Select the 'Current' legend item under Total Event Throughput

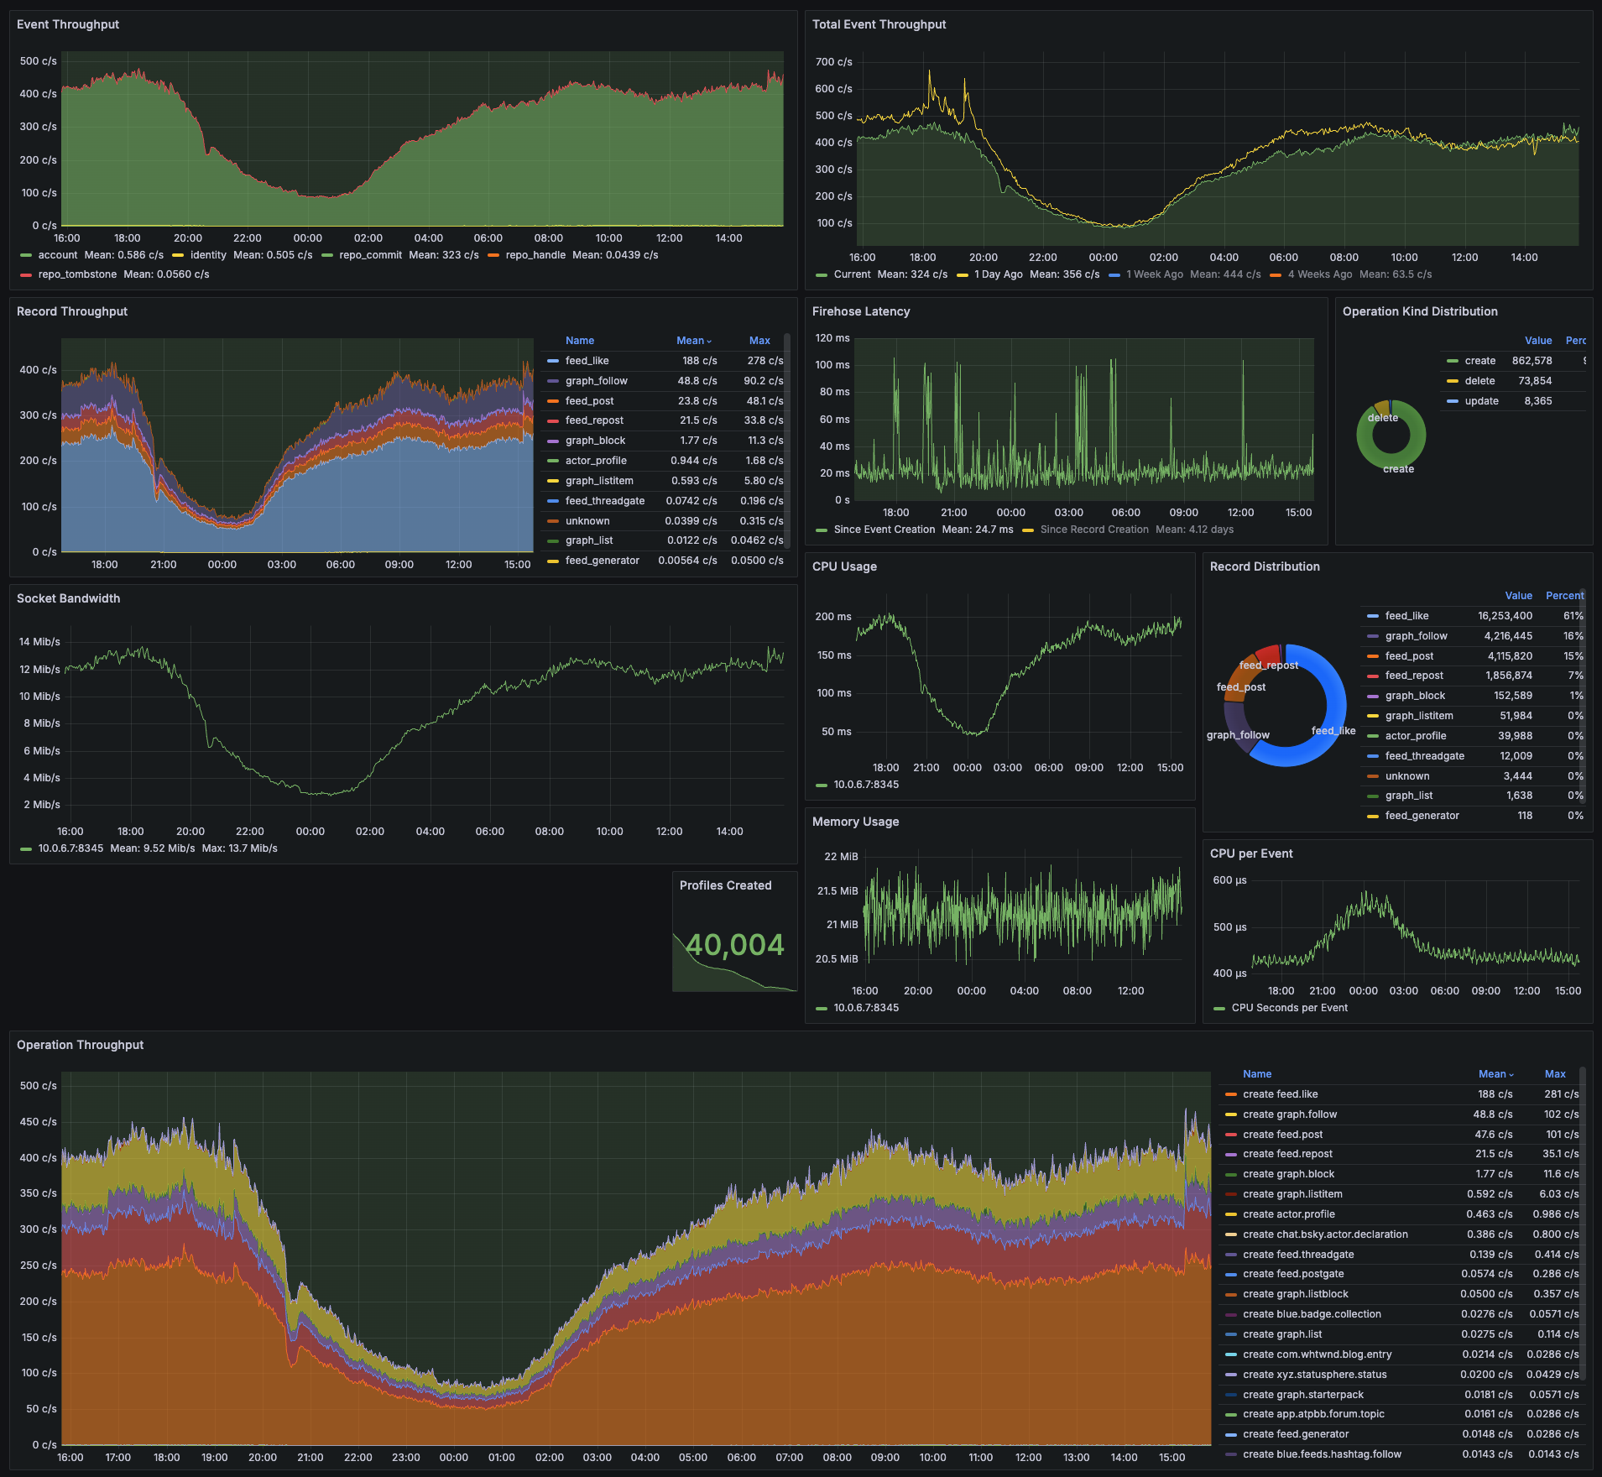pos(851,274)
